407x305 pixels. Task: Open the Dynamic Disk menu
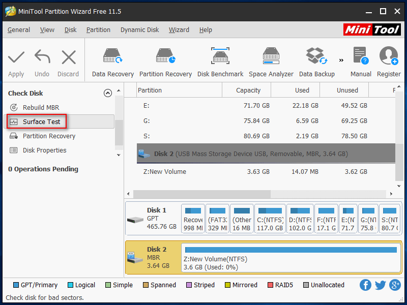pyautogui.click(x=139, y=30)
